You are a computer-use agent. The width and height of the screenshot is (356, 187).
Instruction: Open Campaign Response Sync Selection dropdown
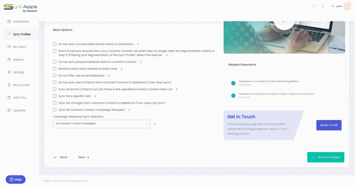pyautogui.click(x=101, y=124)
